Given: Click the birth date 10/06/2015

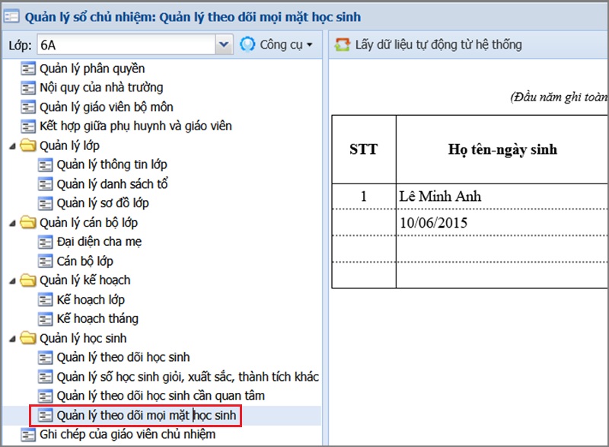Looking at the screenshot, I should click(433, 222).
